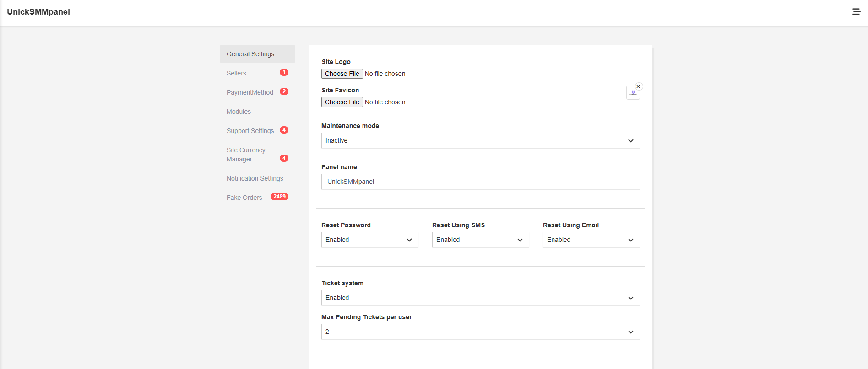The image size is (868, 369).
Task: Click the 2489 badge beside Fake Orders
Action: (x=279, y=197)
